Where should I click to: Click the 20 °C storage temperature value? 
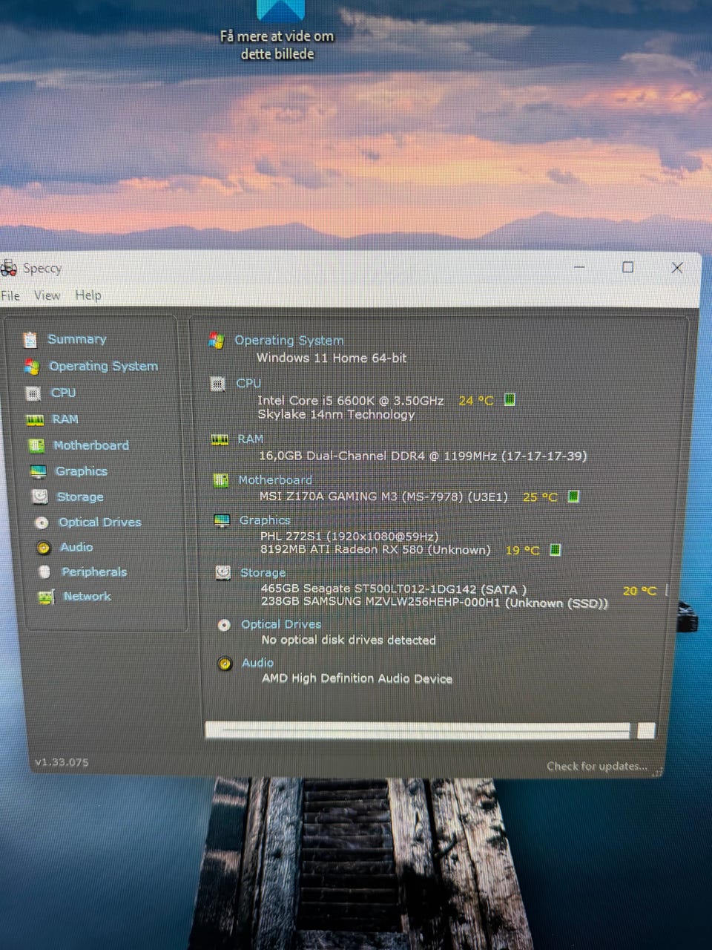tap(639, 591)
